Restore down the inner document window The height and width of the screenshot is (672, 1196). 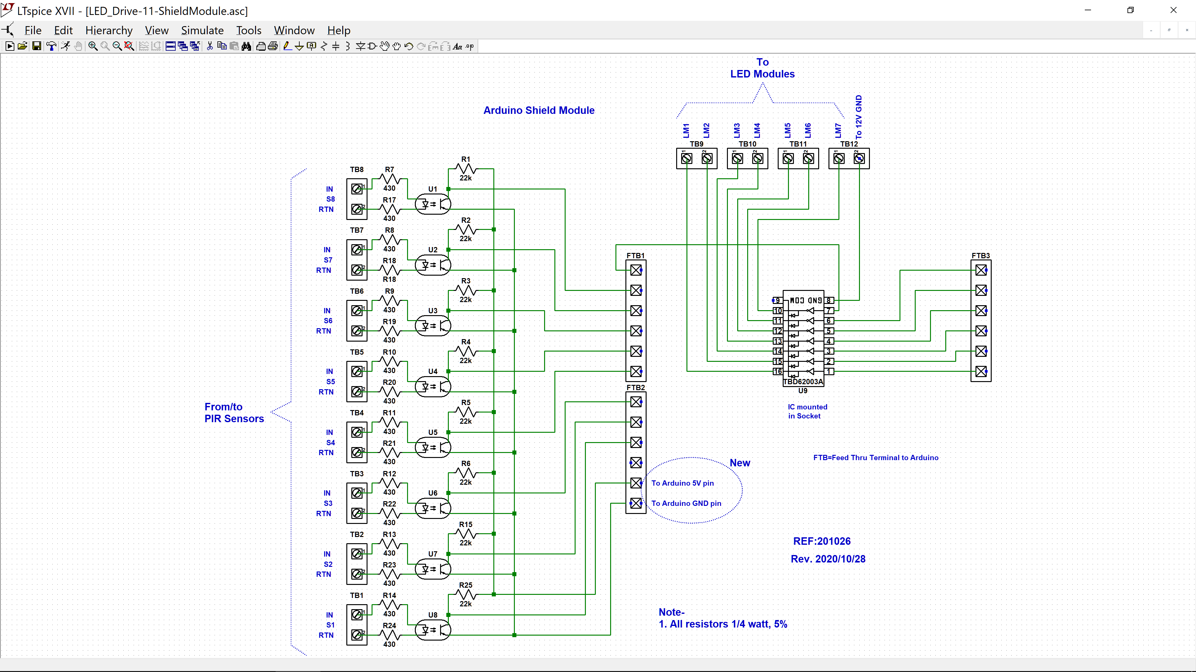pos(1169,30)
